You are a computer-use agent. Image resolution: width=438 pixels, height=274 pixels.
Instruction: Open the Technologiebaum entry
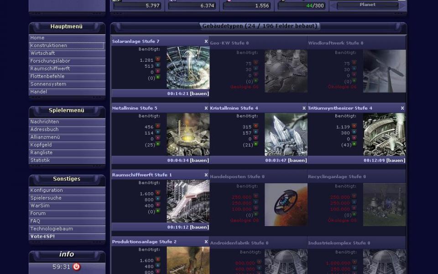click(x=67, y=229)
